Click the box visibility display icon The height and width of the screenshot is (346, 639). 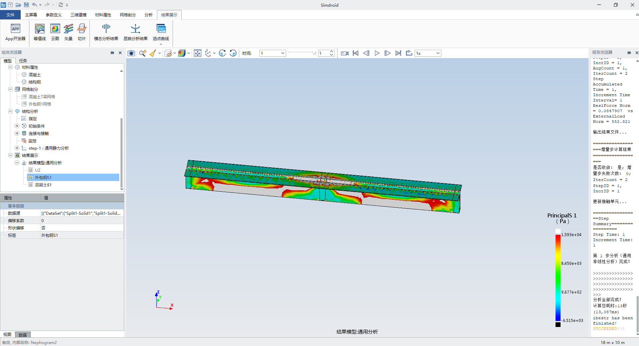[x=168, y=53]
